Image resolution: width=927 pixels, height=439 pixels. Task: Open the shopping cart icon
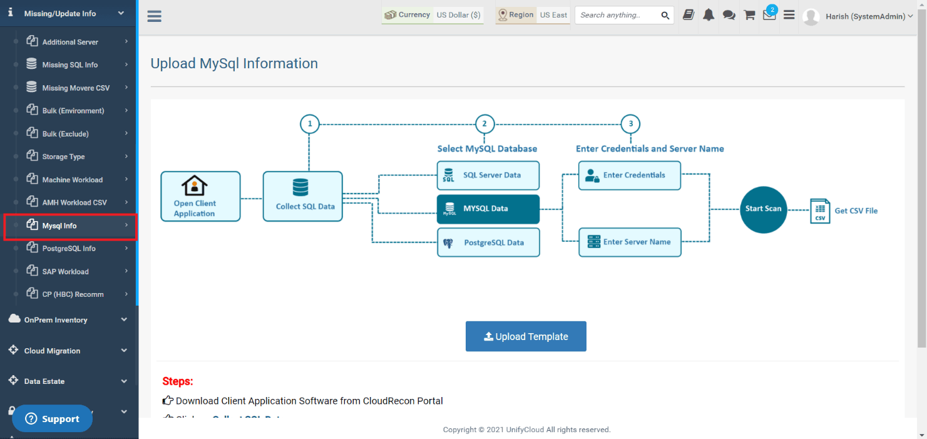(x=749, y=15)
